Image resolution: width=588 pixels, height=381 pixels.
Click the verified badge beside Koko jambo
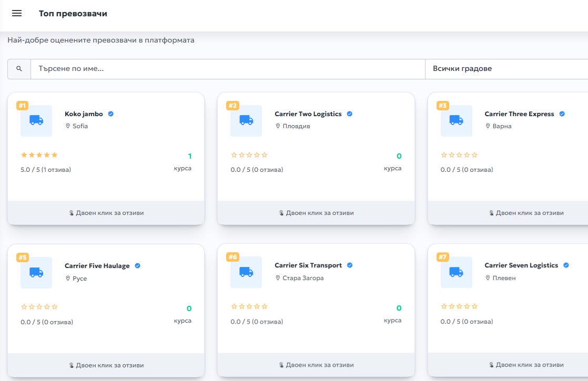(x=111, y=114)
